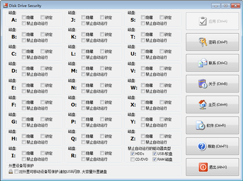
Task: Enable 锁定 for drive A:
Action: click(x=43, y=17)
